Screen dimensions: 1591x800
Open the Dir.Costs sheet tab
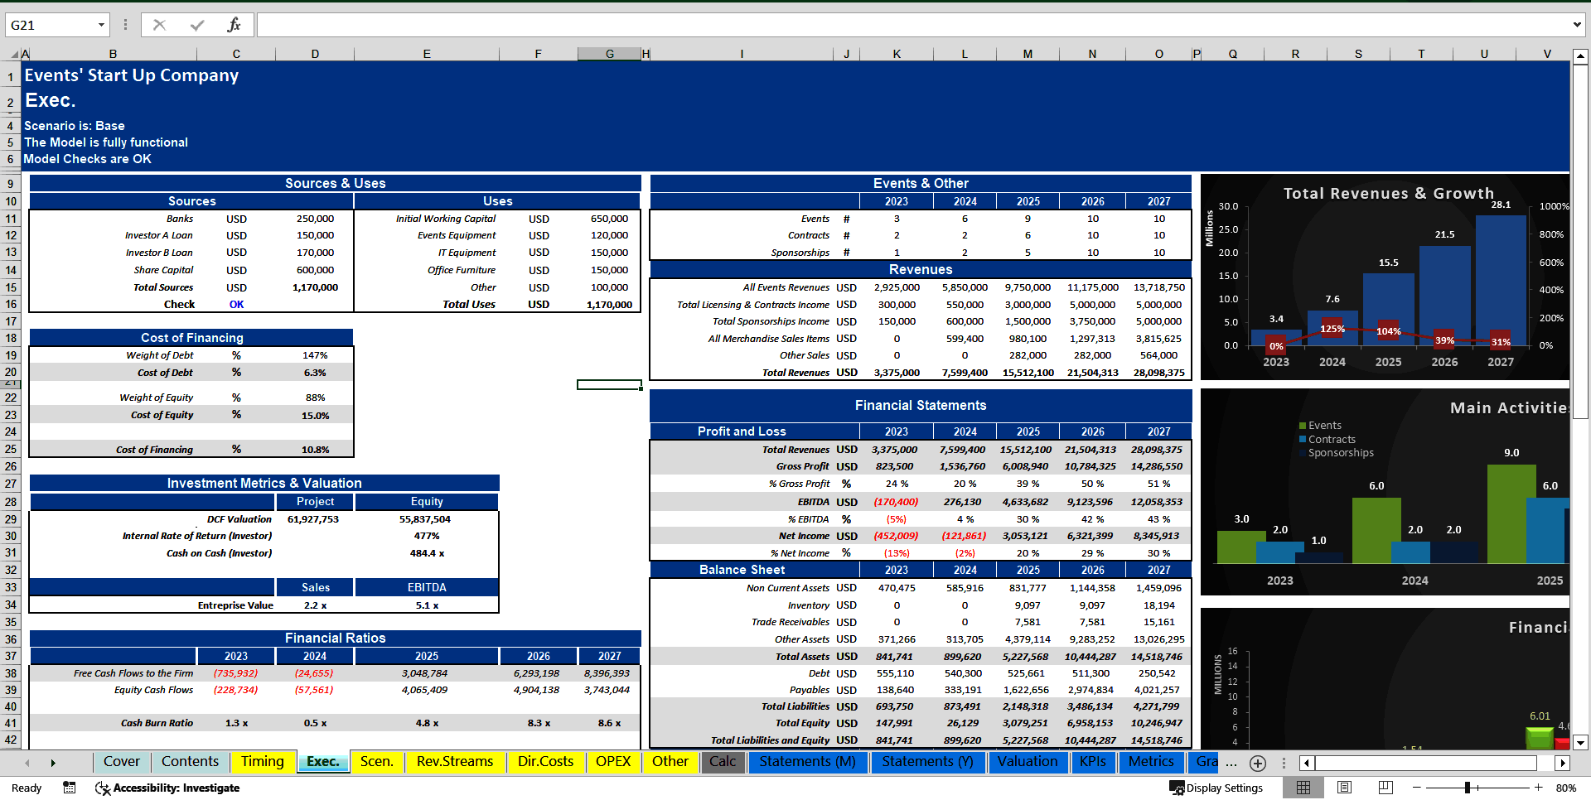545,762
